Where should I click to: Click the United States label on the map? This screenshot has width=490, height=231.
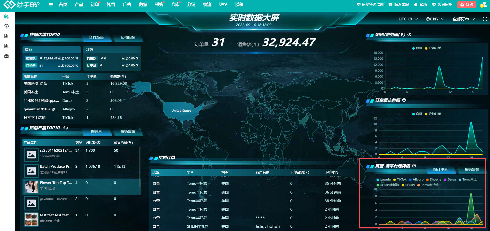pyautogui.click(x=181, y=111)
